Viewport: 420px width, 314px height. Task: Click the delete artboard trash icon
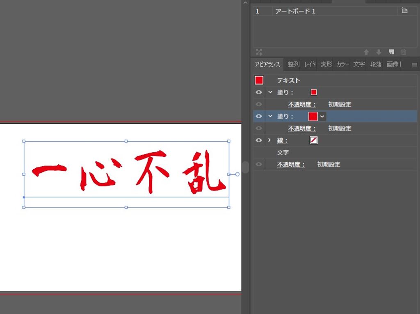404,52
